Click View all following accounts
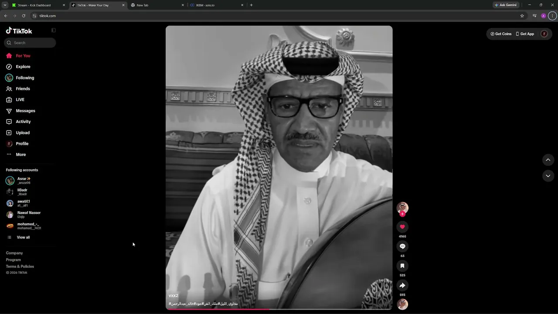Image resolution: width=558 pixels, height=314 pixels. pyautogui.click(x=18, y=237)
